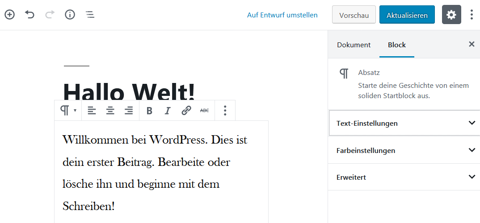Open block more options in block toolbar
480x223 pixels.
(x=225, y=110)
